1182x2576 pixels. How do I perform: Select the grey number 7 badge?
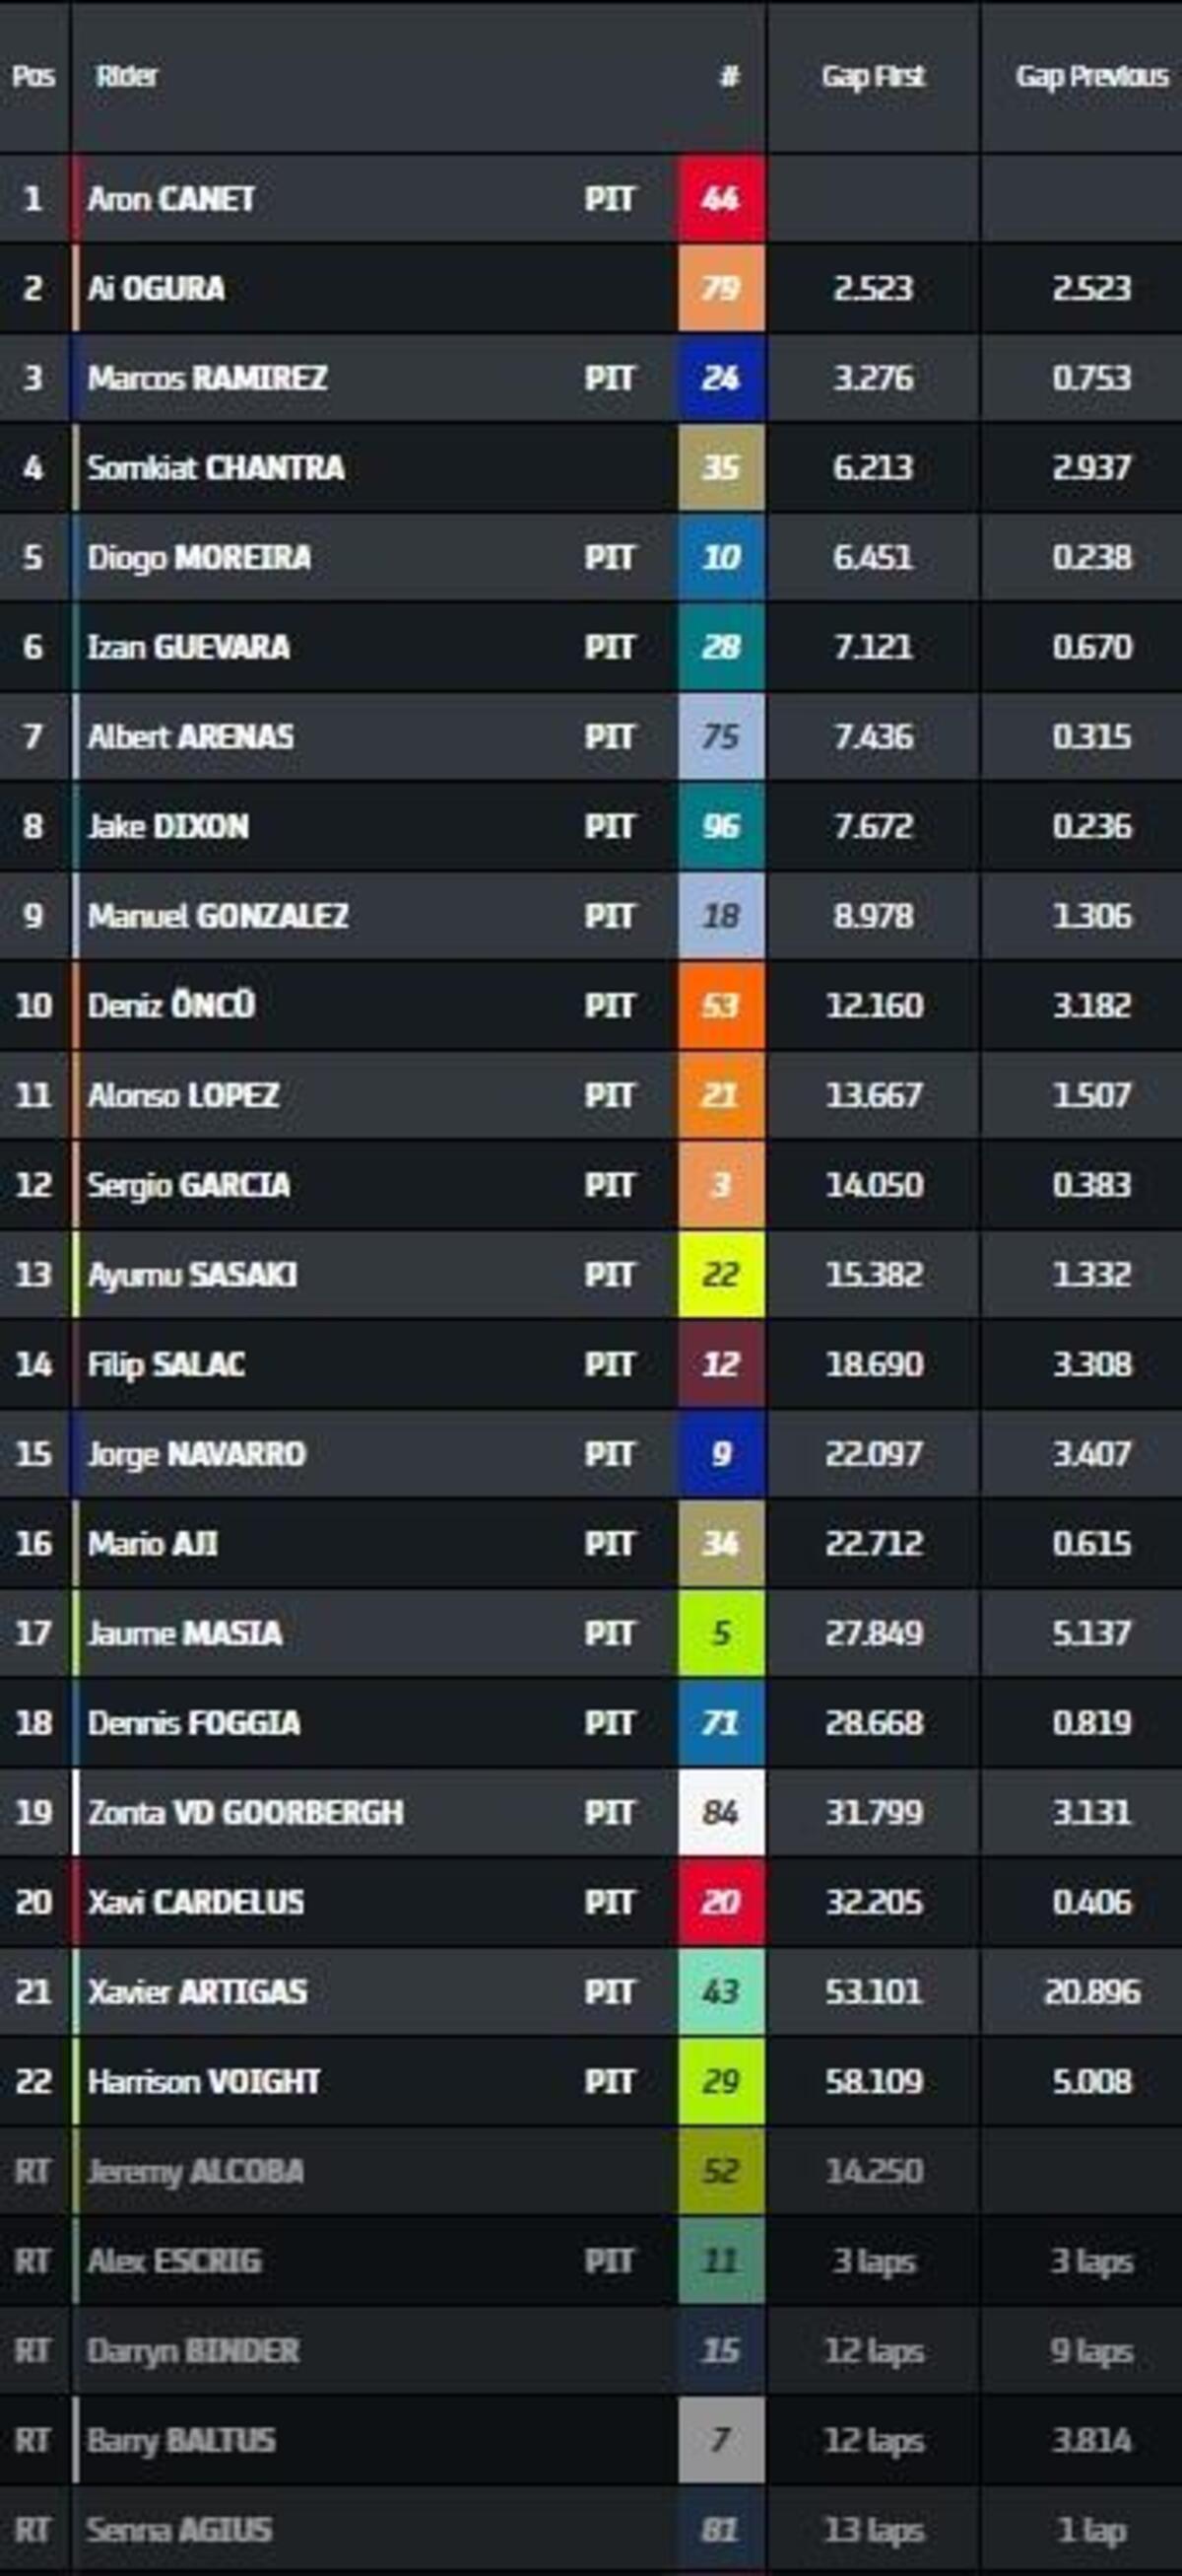(x=720, y=2440)
